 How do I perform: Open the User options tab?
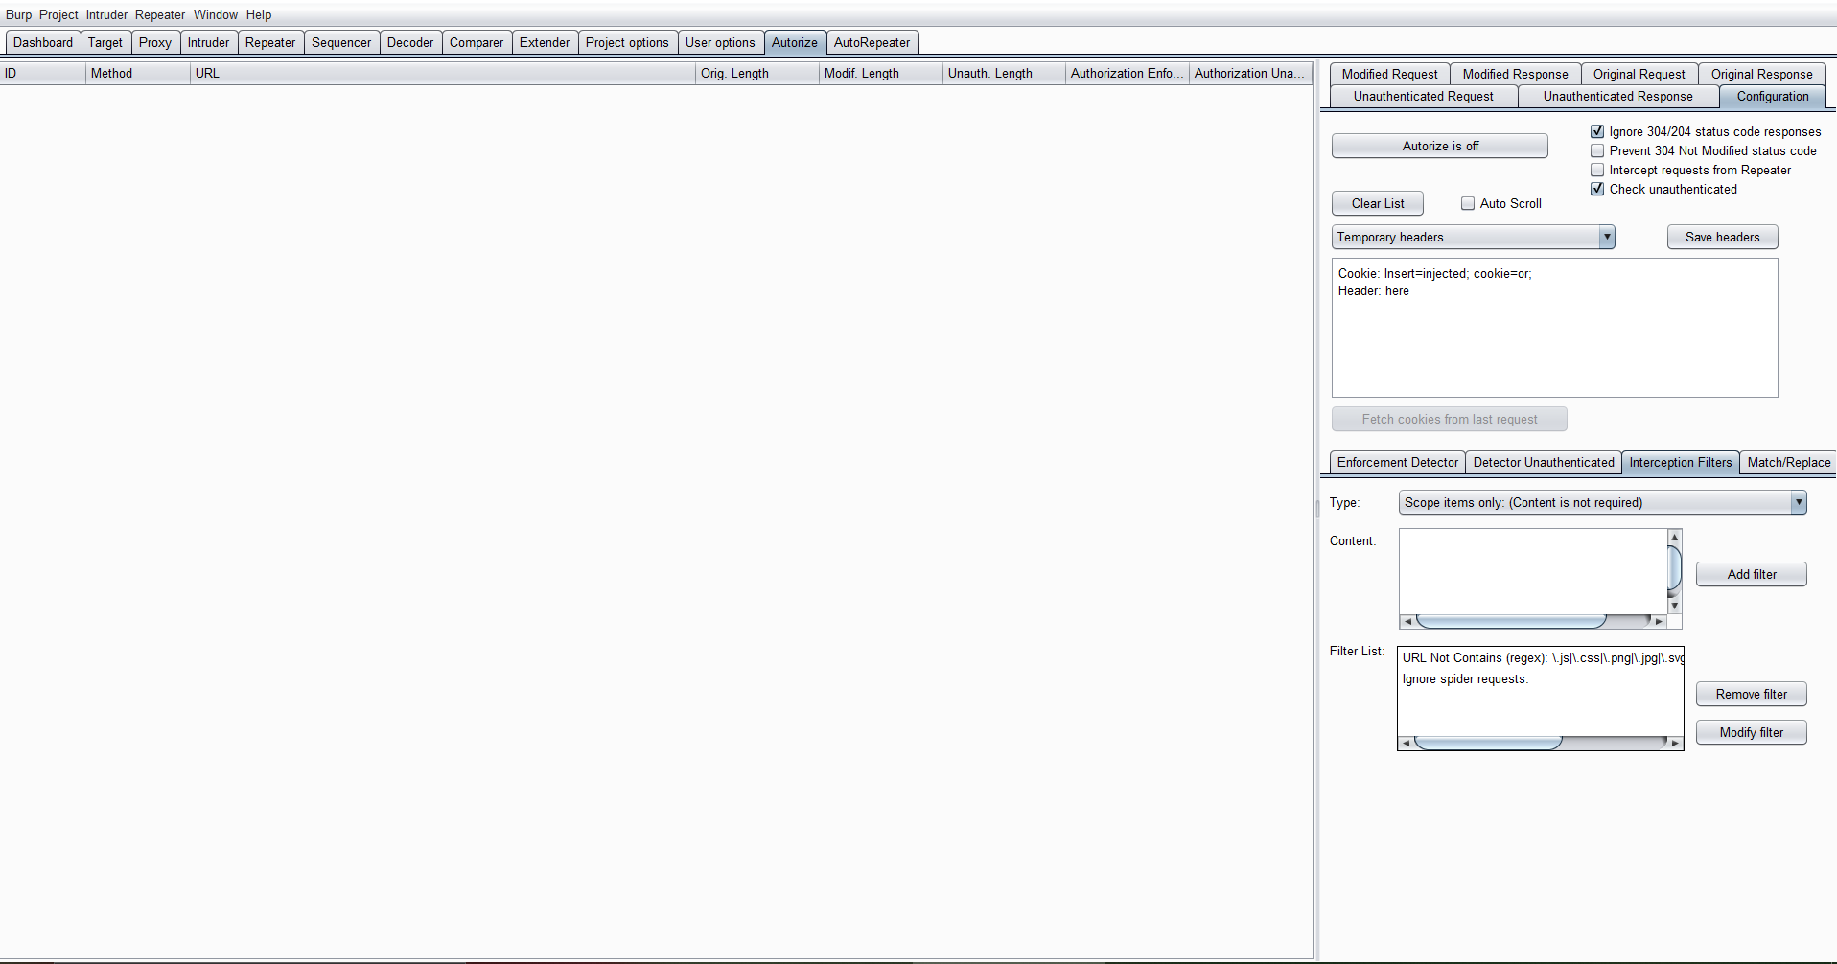tap(720, 42)
